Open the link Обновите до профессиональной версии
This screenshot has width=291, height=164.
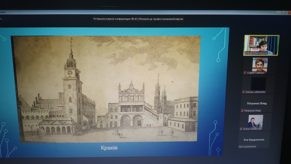161,19
